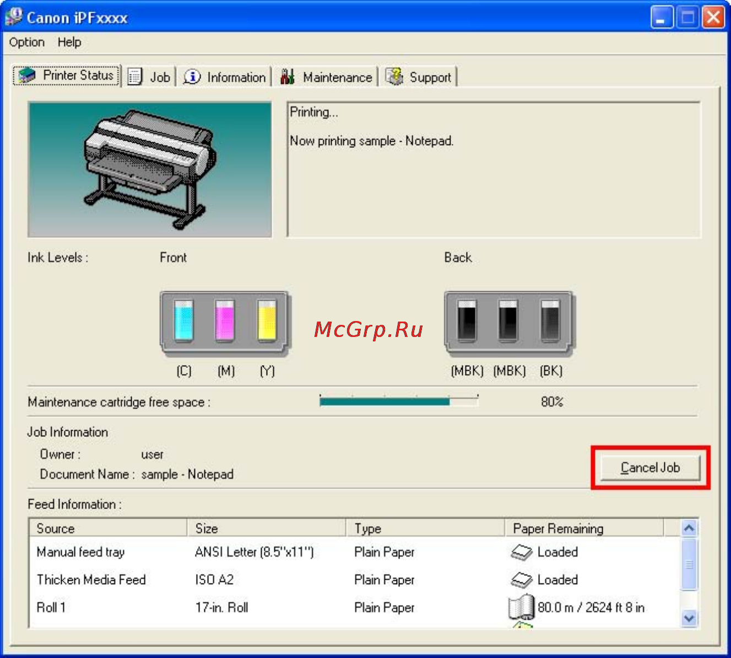Image resolution: width=731 pixels, height=658 pixels.
Task: Click the document name 'sample - Notepad'
Action: pyautogui.click(x=187, y=474)
